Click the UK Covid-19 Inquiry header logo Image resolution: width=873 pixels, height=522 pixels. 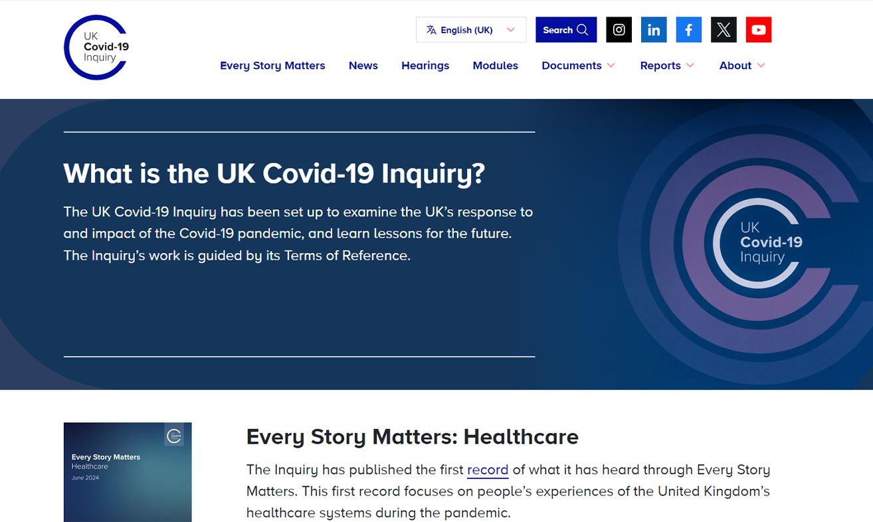(96, 48)
